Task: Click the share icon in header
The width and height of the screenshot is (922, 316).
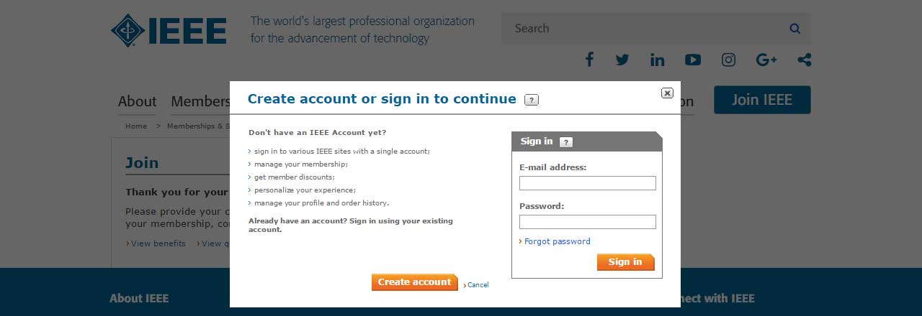Action: click(x=805, y=60)
